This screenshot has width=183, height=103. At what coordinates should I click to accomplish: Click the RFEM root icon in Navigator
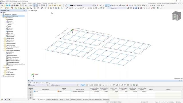click(1, 13)
